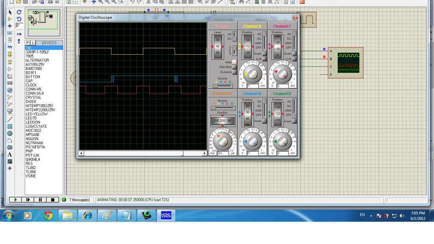Pause the running simulation
Image resolution: width=434 pixels, height=244 pixels.
(40, 200)
